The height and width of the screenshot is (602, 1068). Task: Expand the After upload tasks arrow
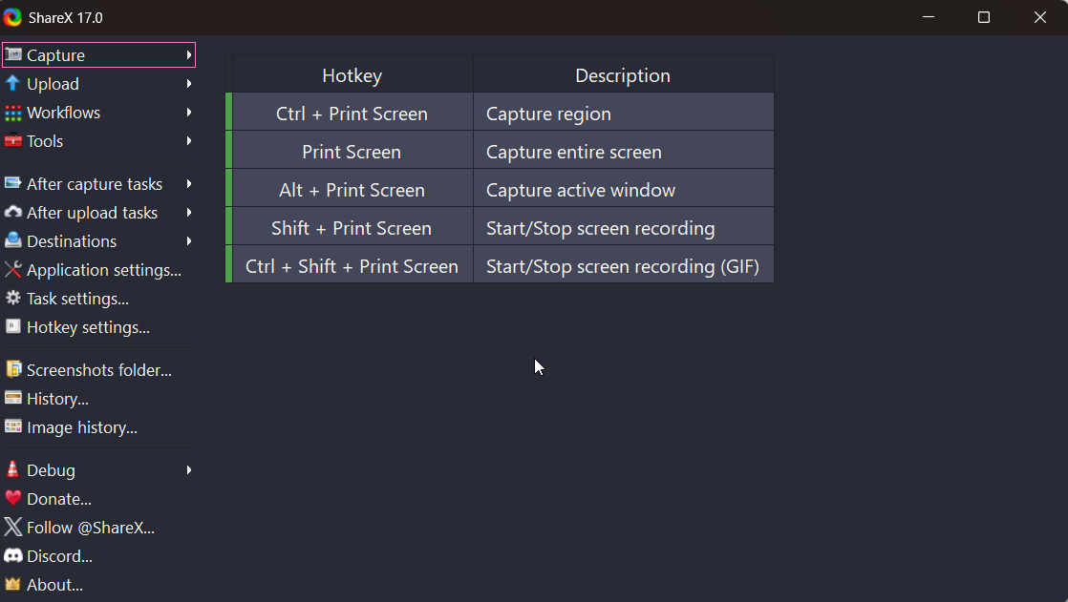tap(189, 213)
